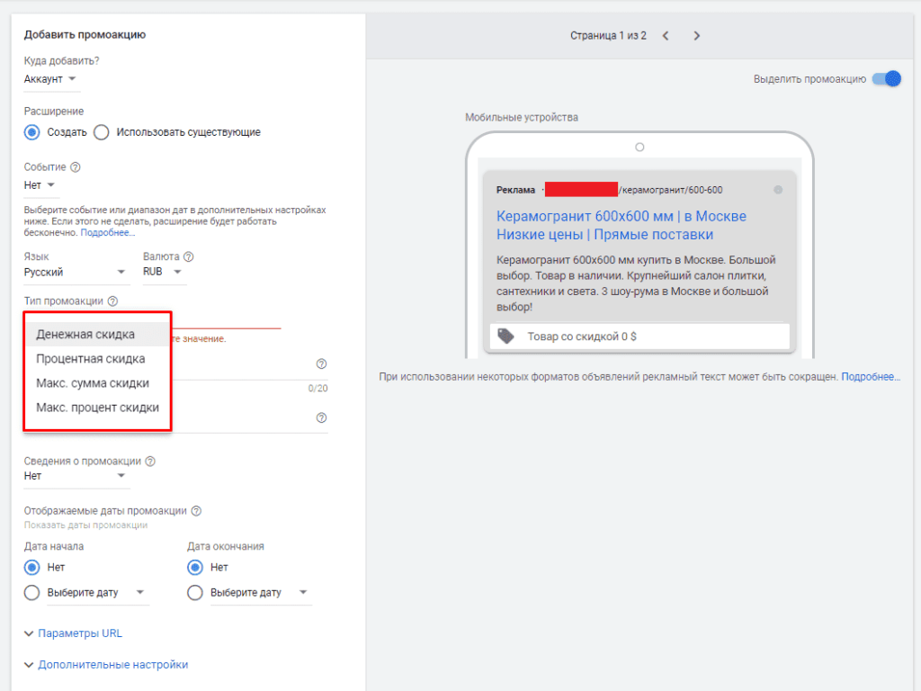The image size is (921, 691).
Task: Go to previous preview page arrow
Action: coord(666,36)
